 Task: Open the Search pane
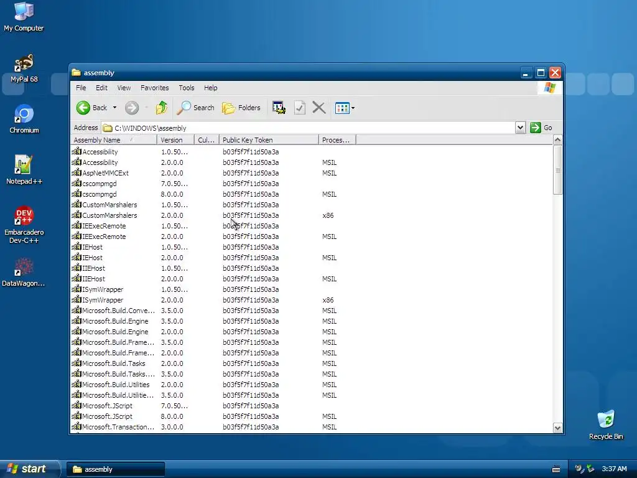195,108
